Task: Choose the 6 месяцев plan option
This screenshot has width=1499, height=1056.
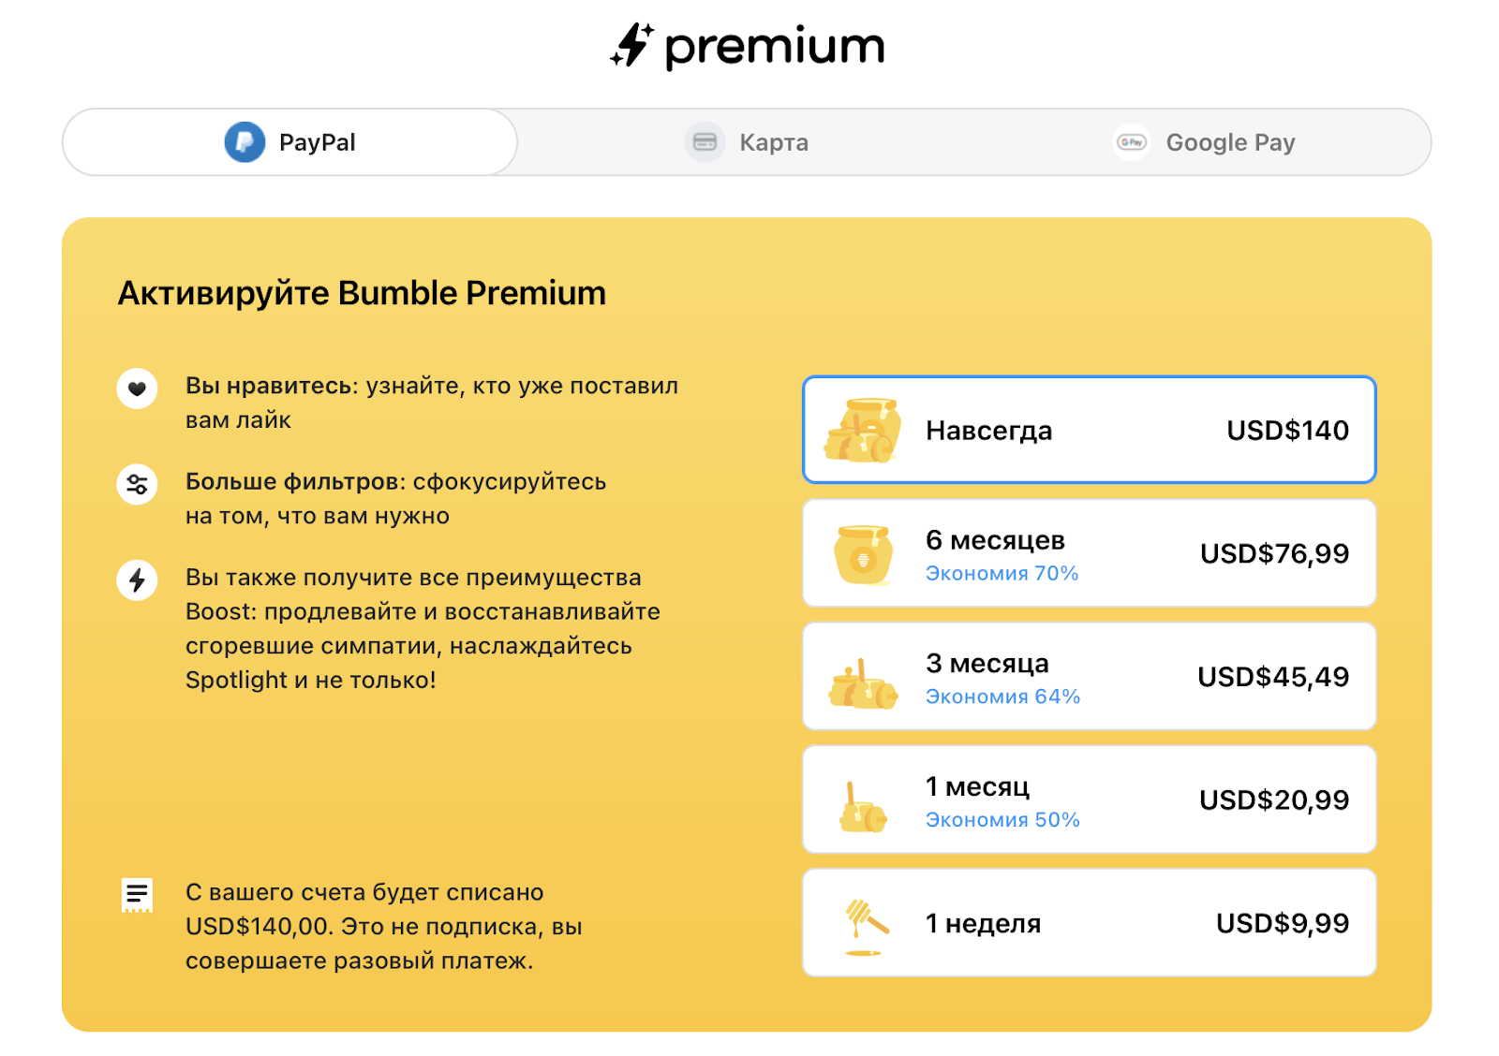Action: click(1089, 553)
